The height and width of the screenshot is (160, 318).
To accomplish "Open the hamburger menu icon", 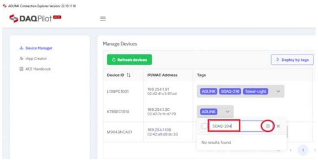I will tap(103, 18).
